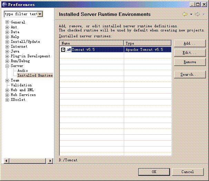Screen dimensions: 209x181
Task: Select the Install/Update category
Action: (25, 42)
